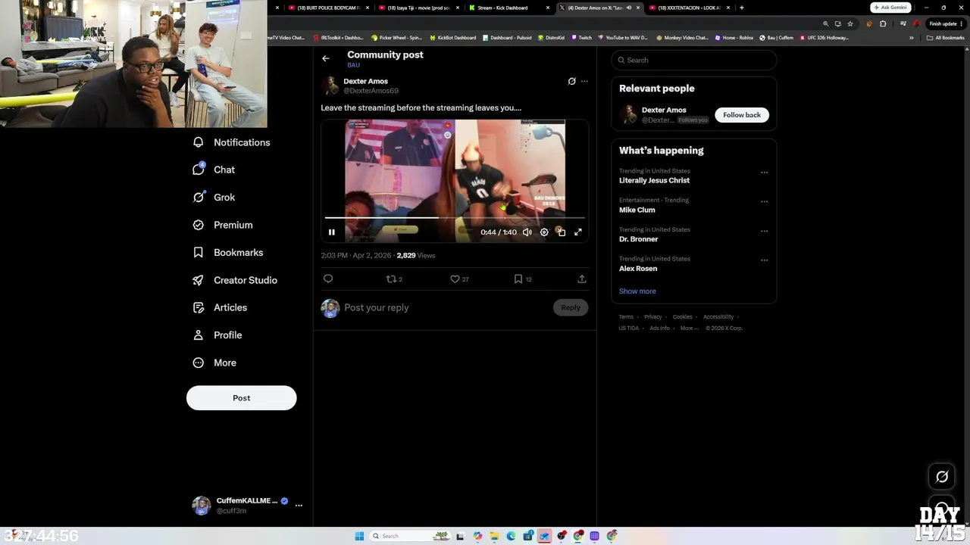
Task: Toggle picture-in-picture for the video
Action: coord(561,232)
